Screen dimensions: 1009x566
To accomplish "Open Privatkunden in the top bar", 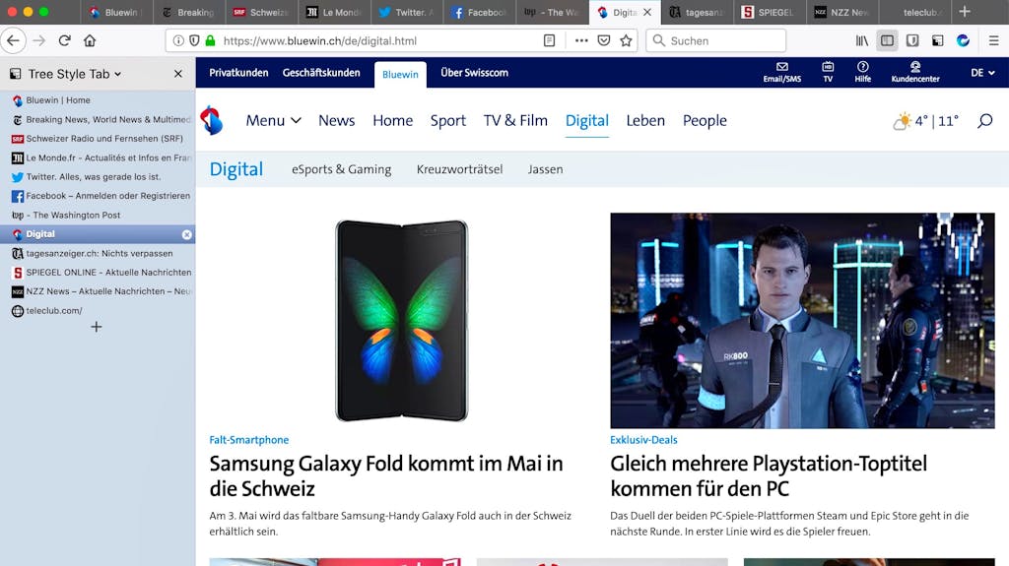I will [x=238, y=73].
